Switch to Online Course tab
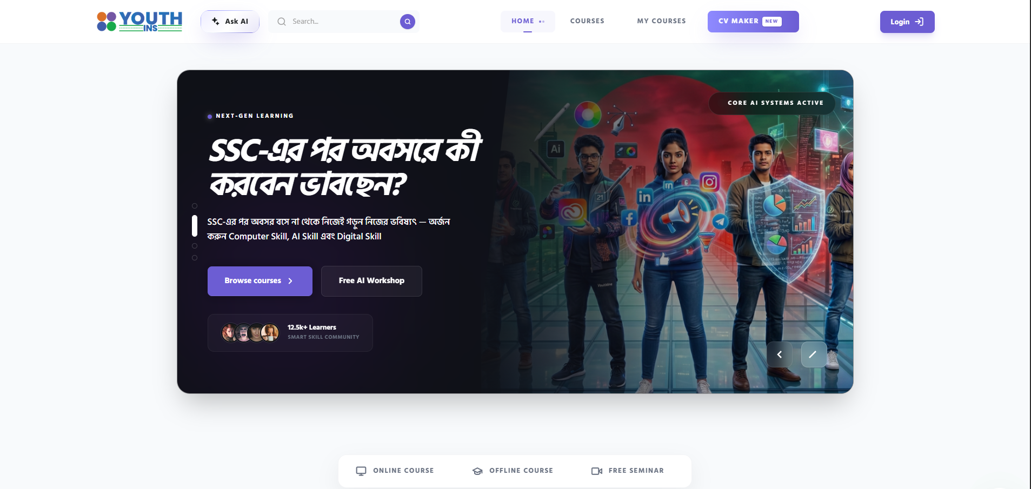This screenshot has width=1031, height=489. tap(395, 471)
